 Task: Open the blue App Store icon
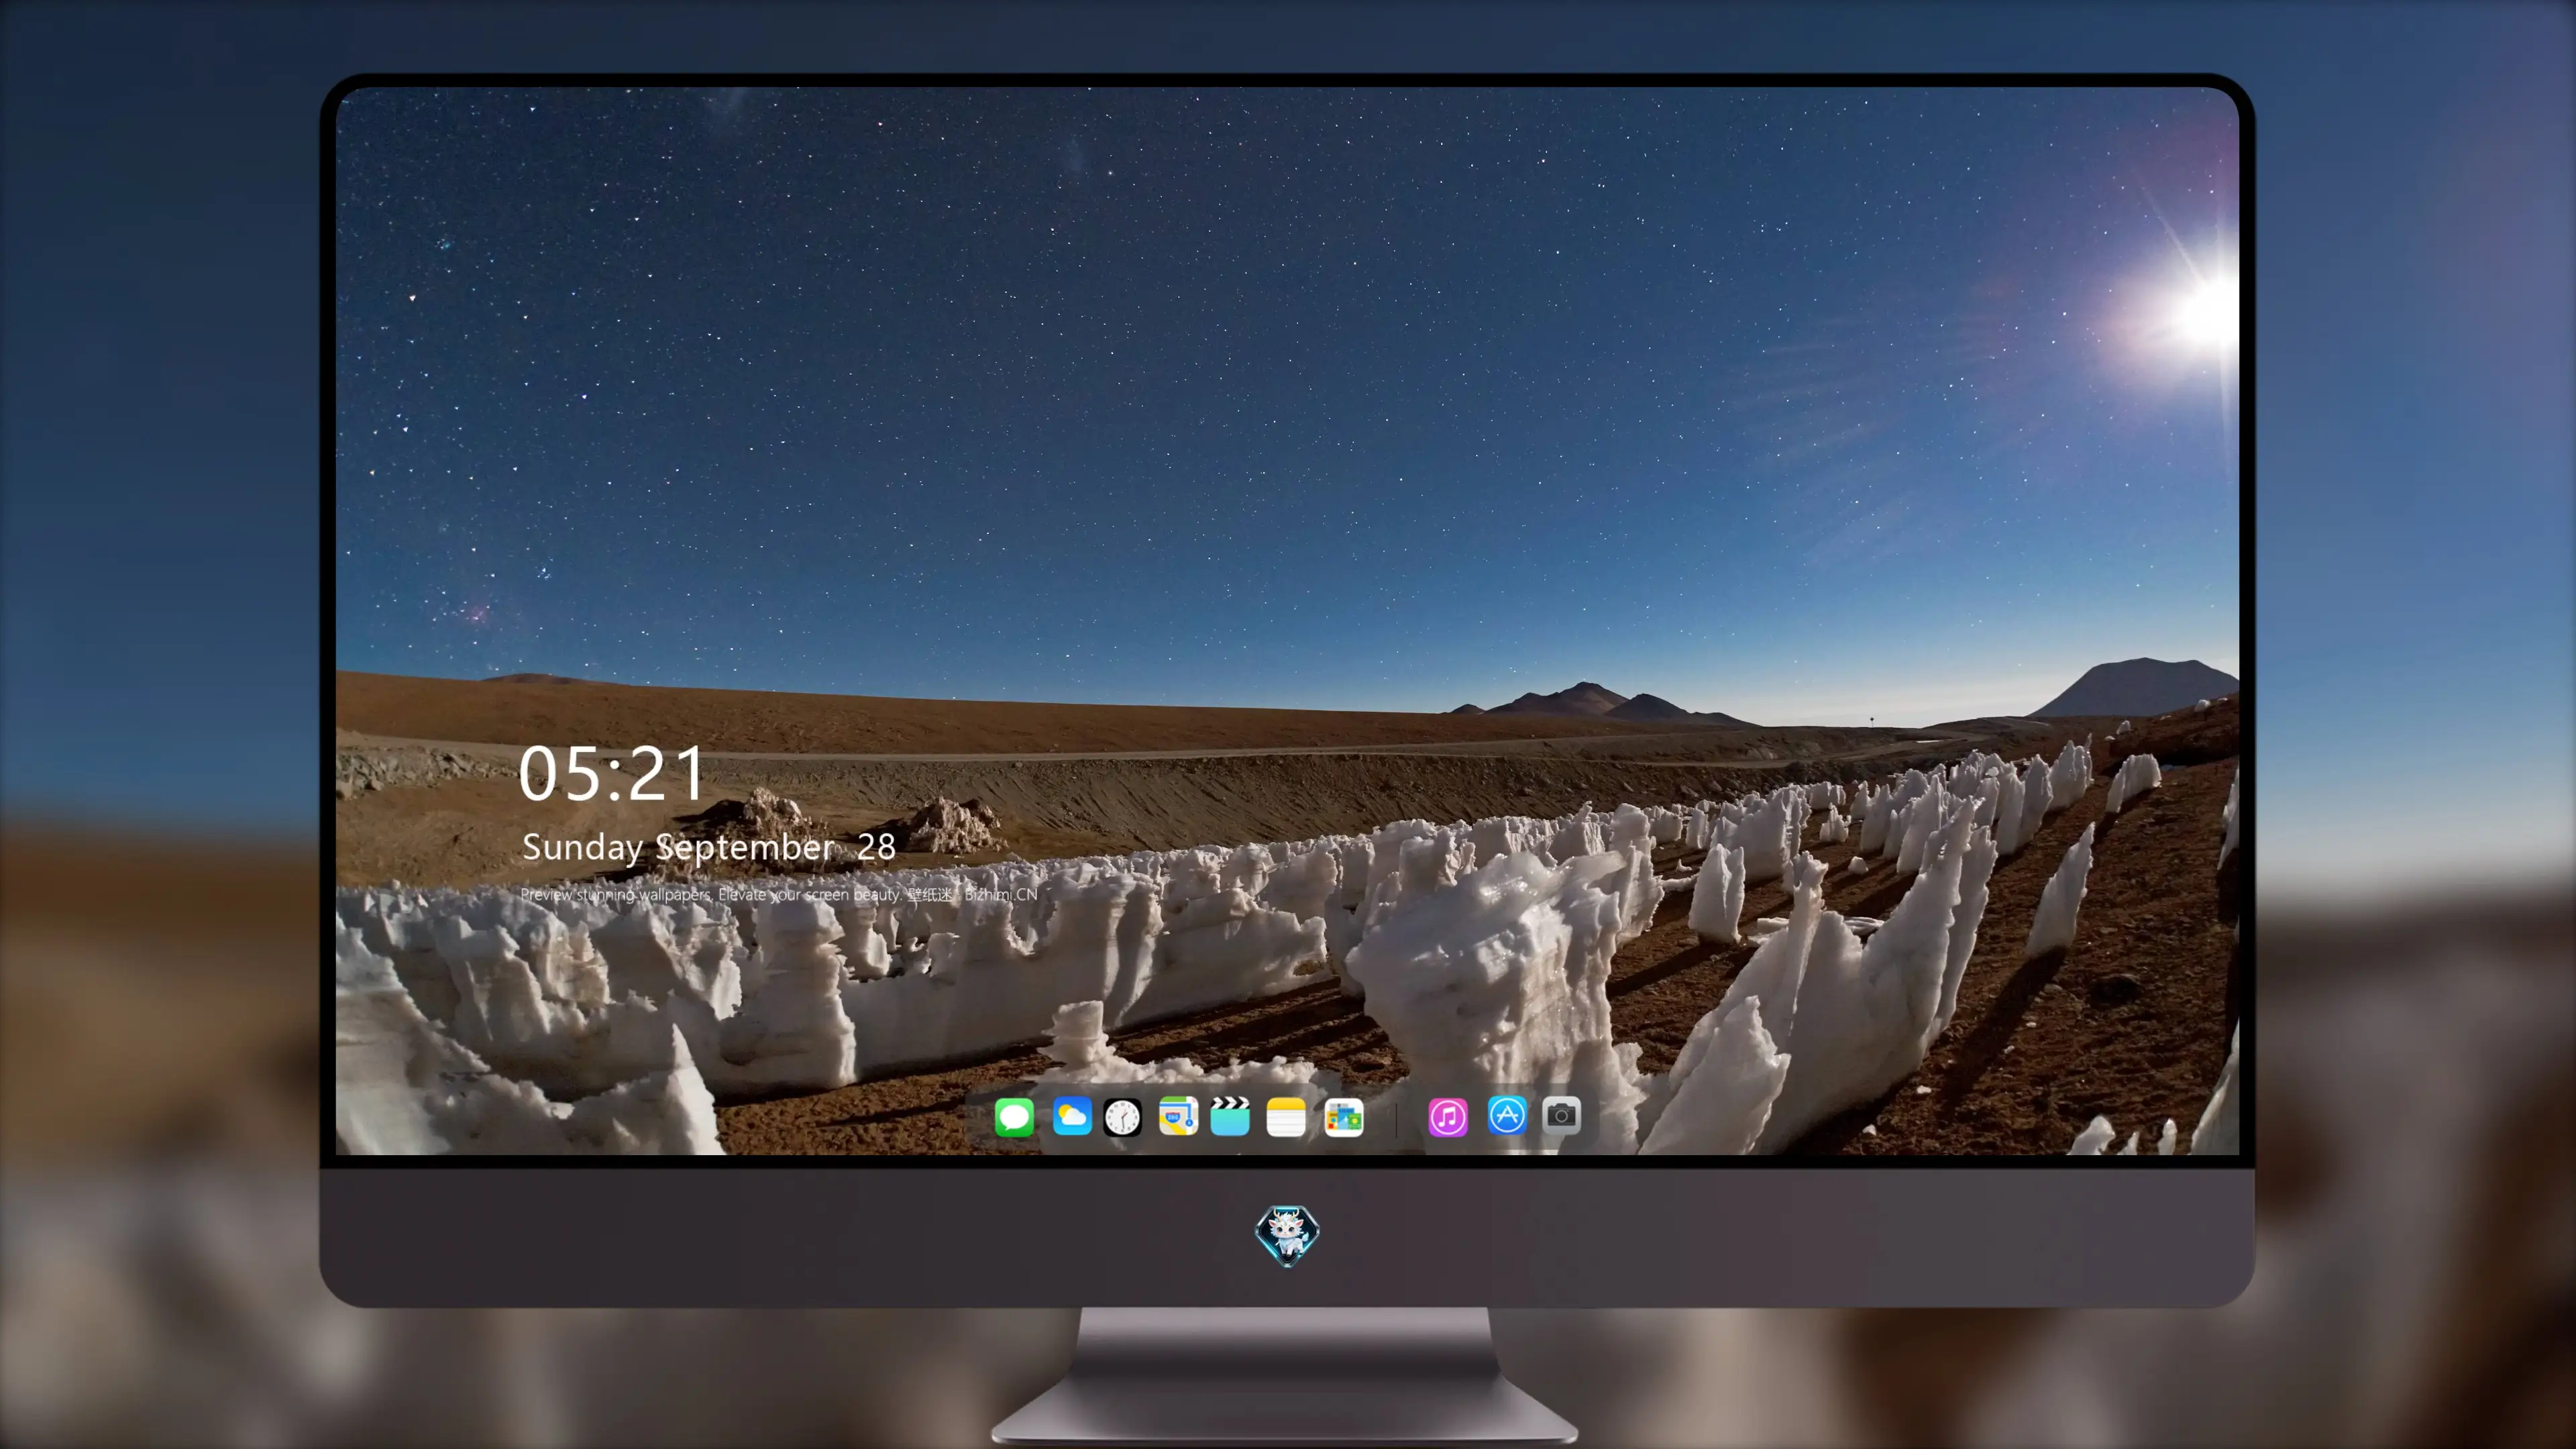click(1507, 1115)
